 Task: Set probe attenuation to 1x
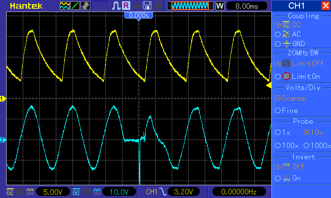click(x=283, y=132)
